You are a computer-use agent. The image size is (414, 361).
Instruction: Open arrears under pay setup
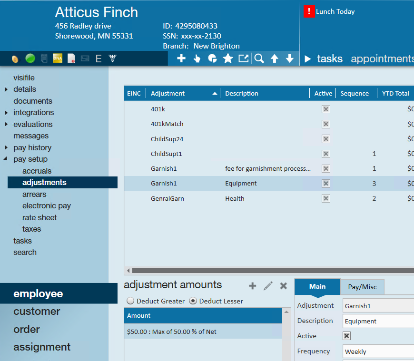tap(34, 194)
